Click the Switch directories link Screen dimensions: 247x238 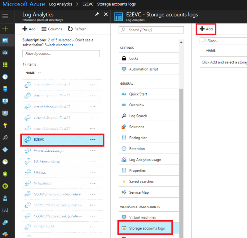(x=59, y=45)
